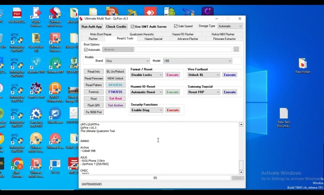Open the Storage Type dropdown
The image size is (324, 195).
point(230,26)
